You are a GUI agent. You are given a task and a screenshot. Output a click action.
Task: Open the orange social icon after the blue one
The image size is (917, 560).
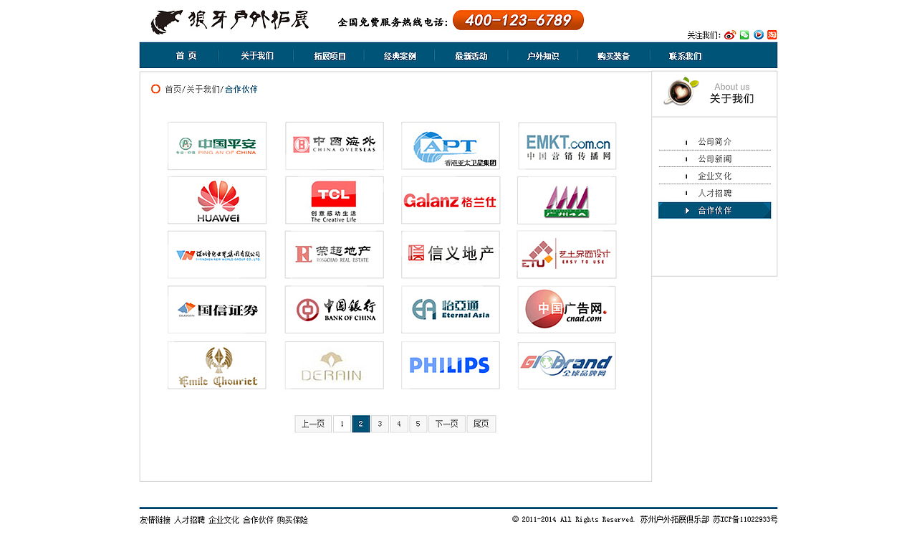click(772, 35)
